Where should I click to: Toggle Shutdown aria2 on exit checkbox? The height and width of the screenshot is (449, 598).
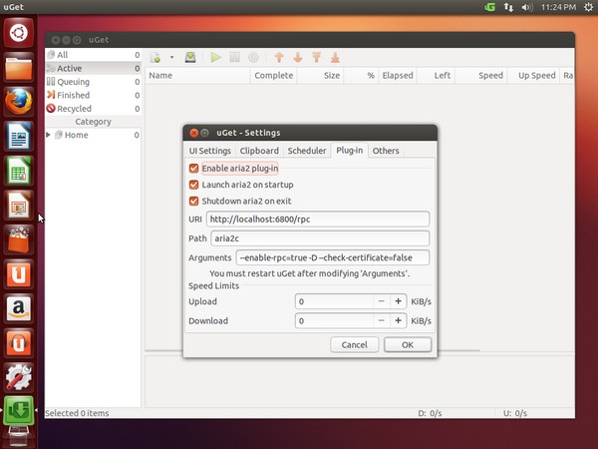pos(194,202)
